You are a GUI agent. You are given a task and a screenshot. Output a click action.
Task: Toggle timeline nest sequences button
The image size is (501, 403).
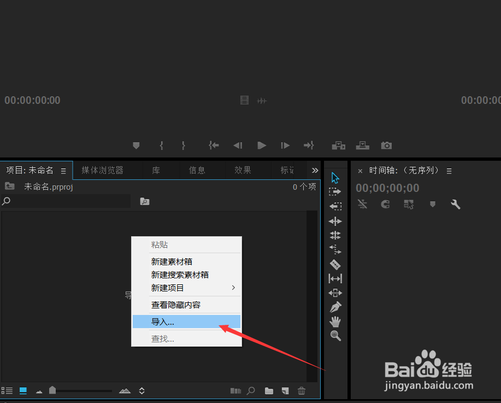(362, 204)
